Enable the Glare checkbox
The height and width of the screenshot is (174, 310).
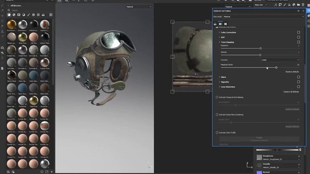298,77
